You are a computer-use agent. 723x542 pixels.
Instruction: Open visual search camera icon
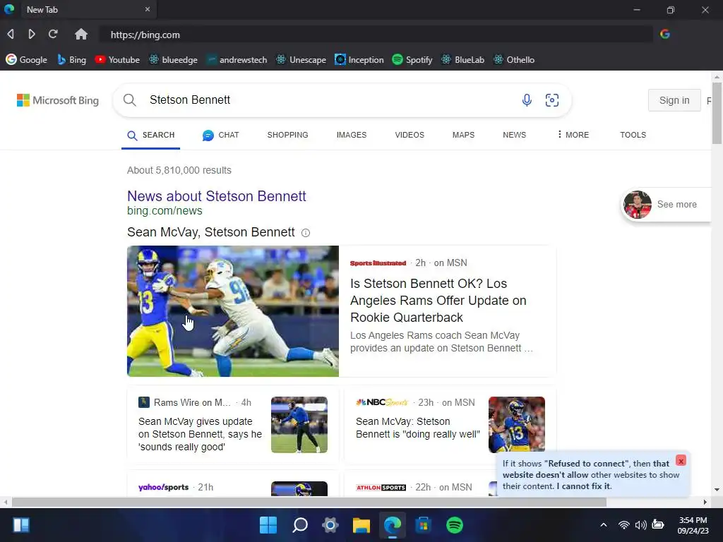point(552,100)
